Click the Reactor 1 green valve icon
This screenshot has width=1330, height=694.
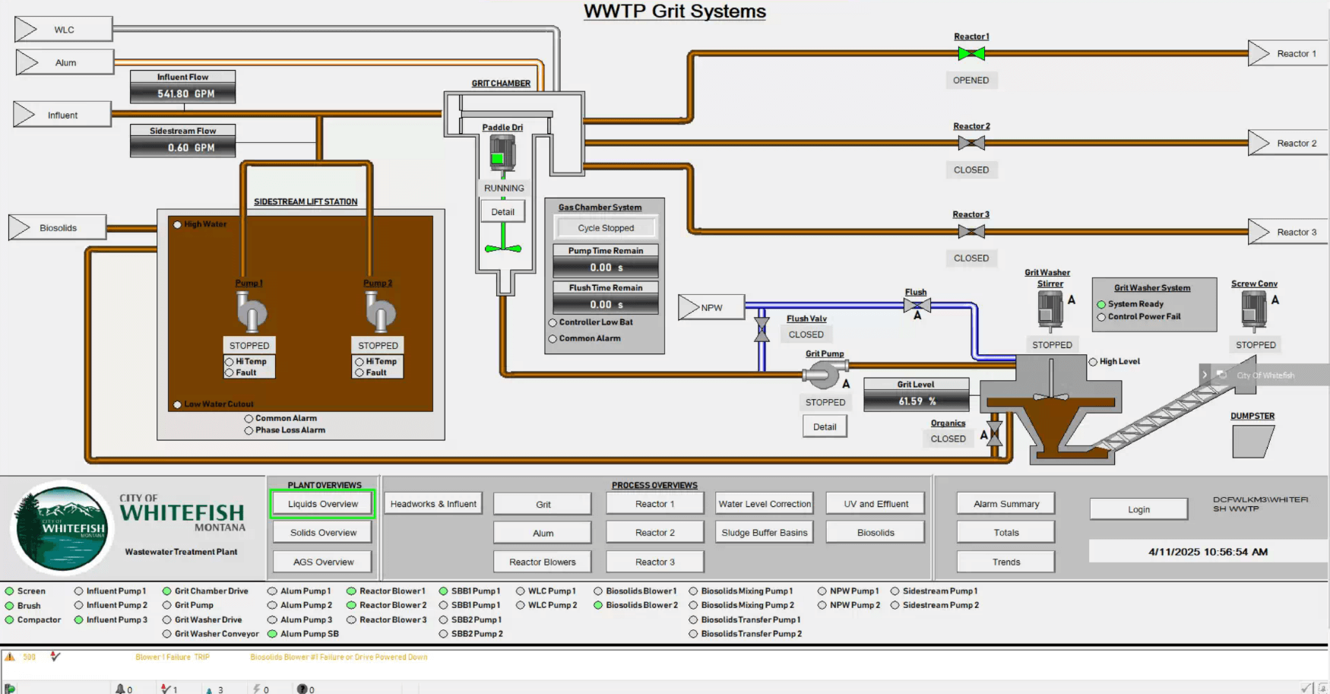[x=971, y=53]
